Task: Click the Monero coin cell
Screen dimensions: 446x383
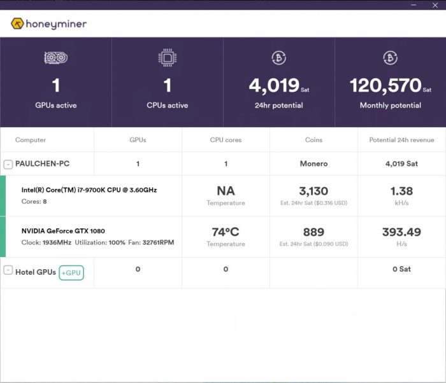Action: [313, 164]
